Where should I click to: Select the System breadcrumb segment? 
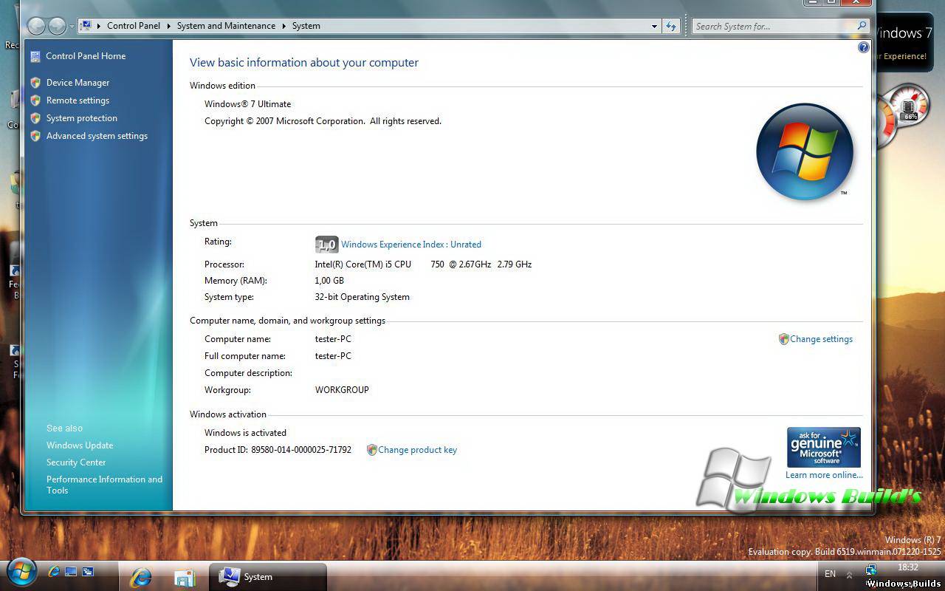306,26
